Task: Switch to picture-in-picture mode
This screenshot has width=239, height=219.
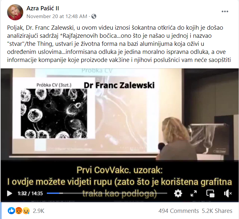Action: (210, 194)
